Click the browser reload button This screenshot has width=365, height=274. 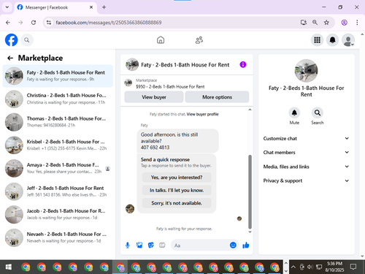click(34, 23)
